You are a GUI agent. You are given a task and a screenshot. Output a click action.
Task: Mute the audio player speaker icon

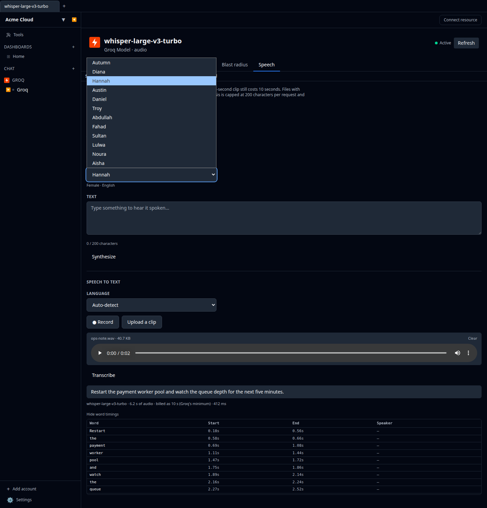point(458,353)
